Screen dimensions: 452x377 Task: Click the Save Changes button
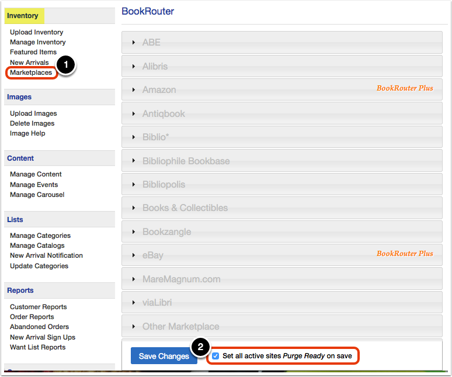click(x=164, y=356)
